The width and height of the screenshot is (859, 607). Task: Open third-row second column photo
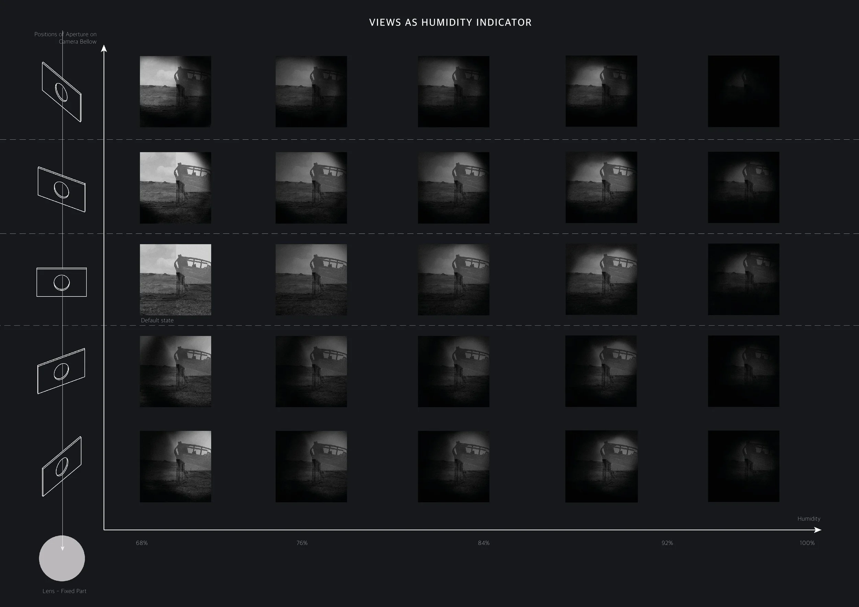tap(311, 280)
